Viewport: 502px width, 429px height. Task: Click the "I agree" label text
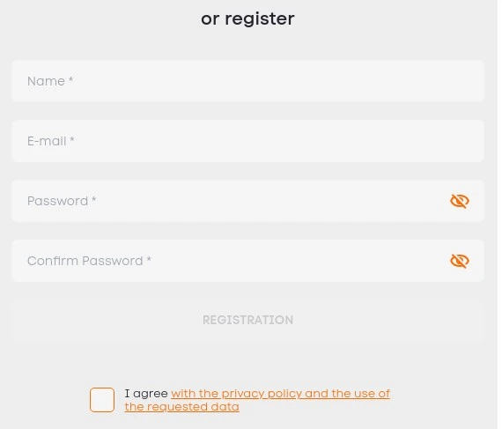click(146, 394)
